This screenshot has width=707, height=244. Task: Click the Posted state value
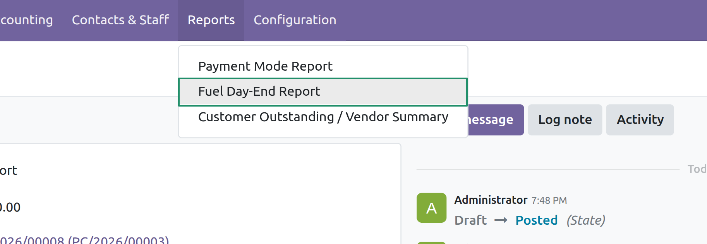(536, 220)
